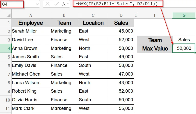Select row 5 header
196x114 pixels.
coord(6,57)
